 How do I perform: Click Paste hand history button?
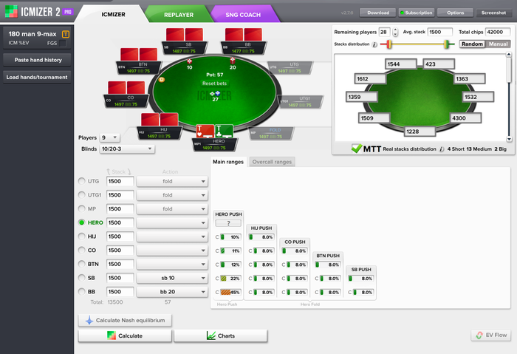37,60
